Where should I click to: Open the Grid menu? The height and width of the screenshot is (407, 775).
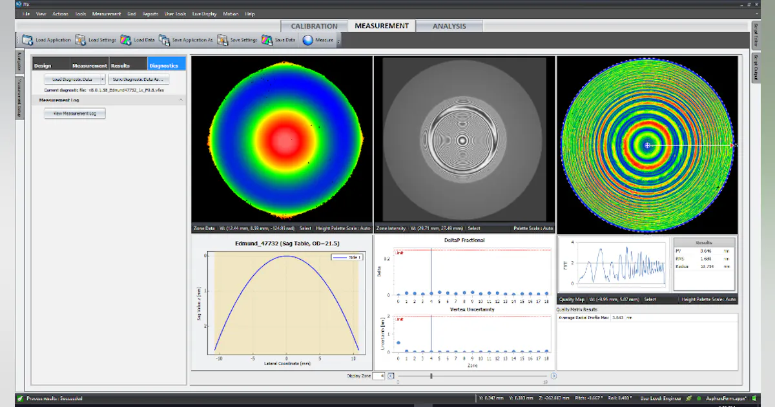132,14
